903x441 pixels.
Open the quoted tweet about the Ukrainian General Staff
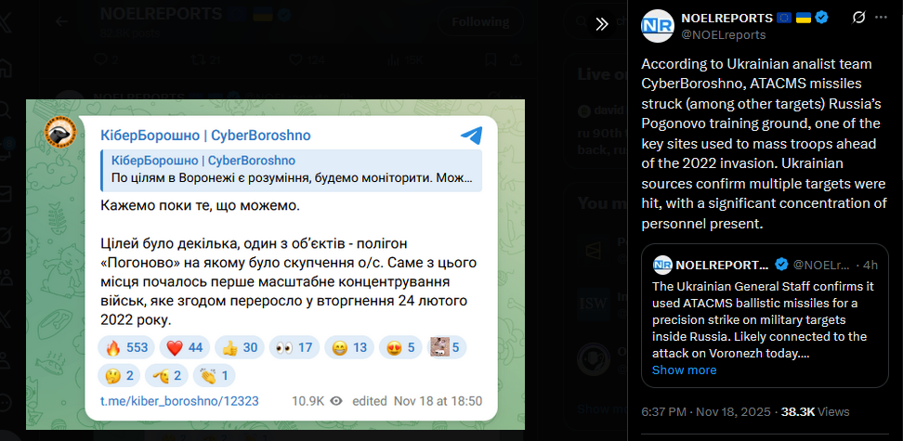pyautogui.click(x=765, y=316)
